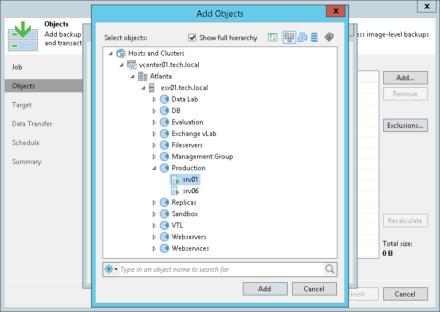This screenshot has width=440, height=312.
Task: Click the Evaluation resource pool icon
Action: pos(164,122)
